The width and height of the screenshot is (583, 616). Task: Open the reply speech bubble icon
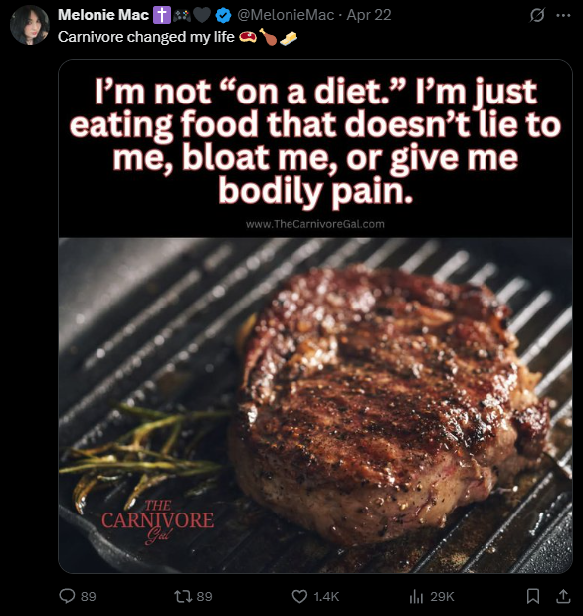[x=67, y=596]
